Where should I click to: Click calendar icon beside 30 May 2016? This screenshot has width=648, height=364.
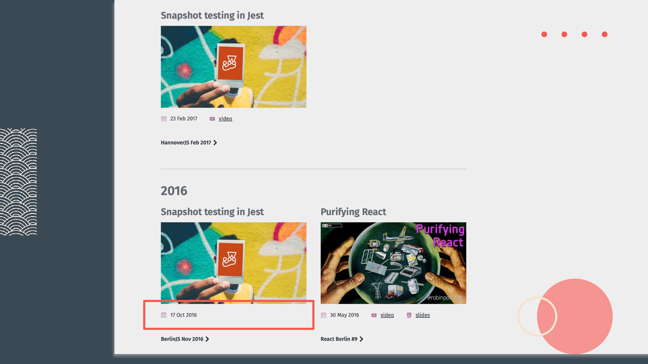coord(324,315)
